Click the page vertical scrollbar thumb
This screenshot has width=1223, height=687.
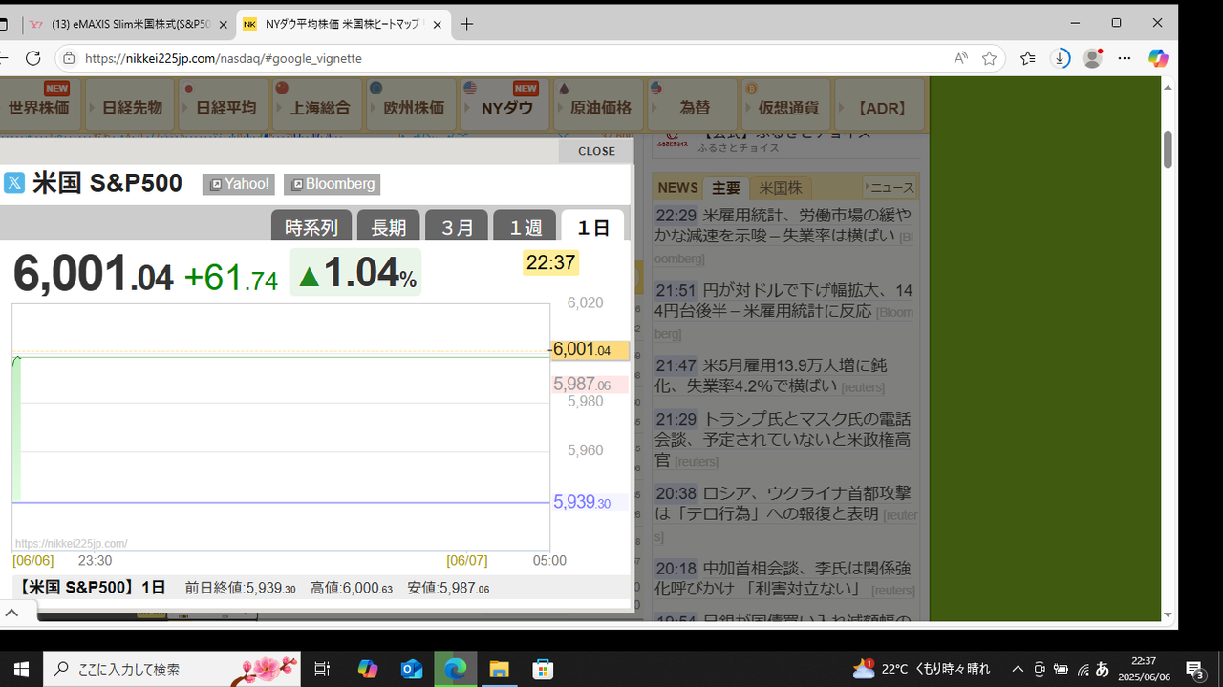click(x=1168, y=150)
